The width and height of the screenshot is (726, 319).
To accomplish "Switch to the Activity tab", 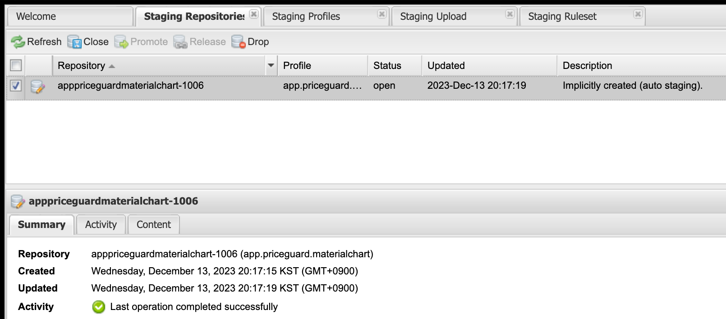I will tap(101, 224).
